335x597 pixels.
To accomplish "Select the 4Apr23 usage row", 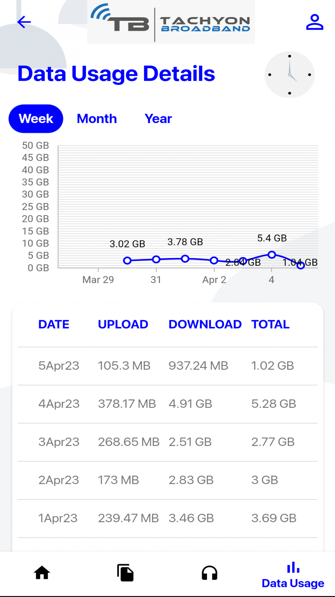I will [x=167, y=404].
